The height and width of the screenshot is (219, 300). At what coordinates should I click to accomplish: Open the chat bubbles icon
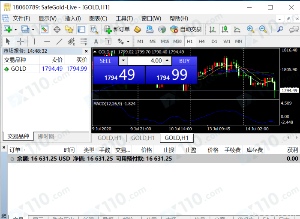click(294, 29)
